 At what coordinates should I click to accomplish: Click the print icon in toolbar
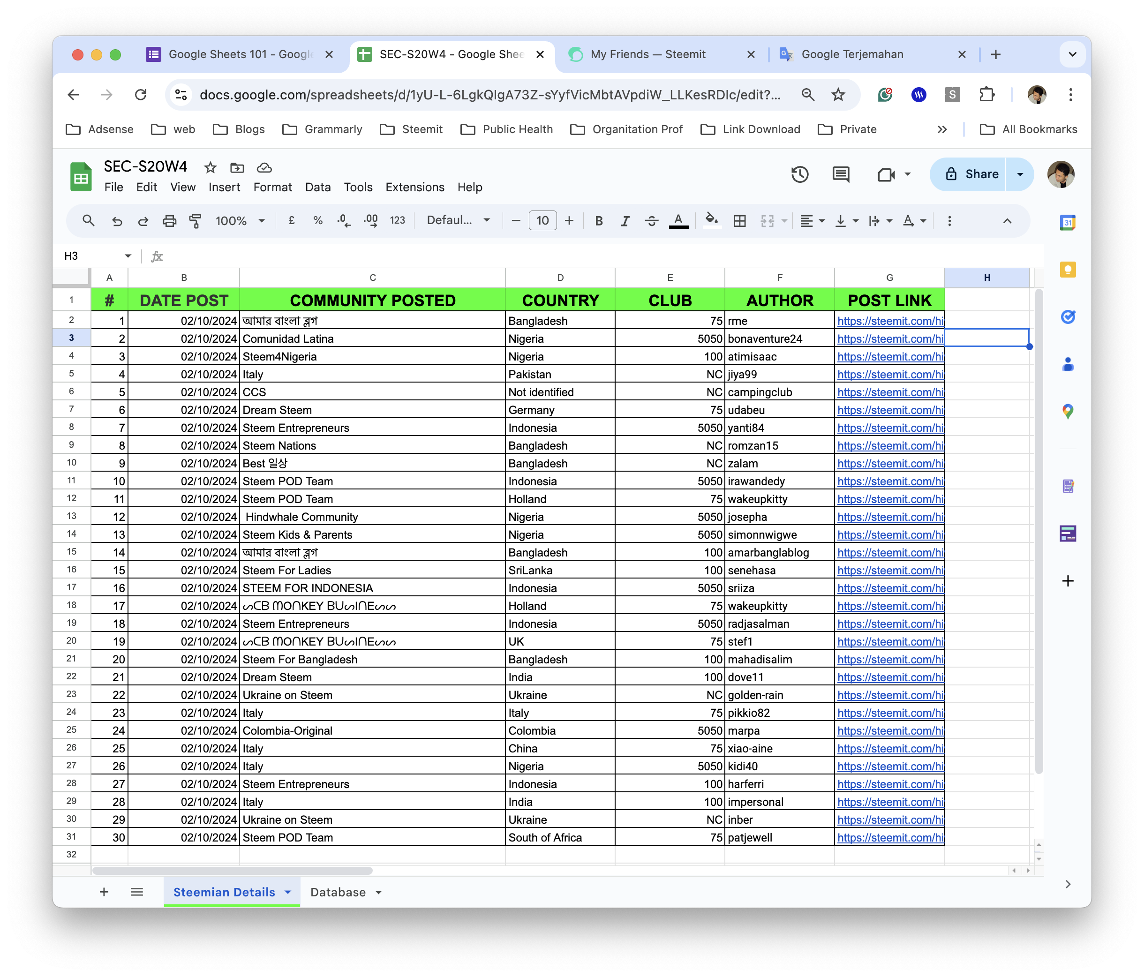(170, 221)
